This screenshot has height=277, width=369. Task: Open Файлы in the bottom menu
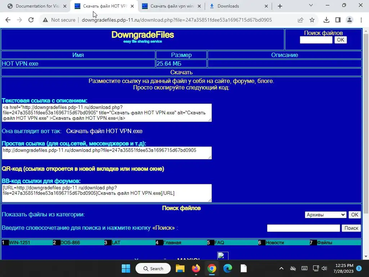[325, 243]
